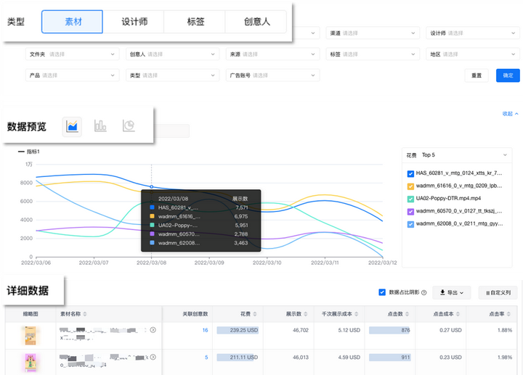This screenshot has width=523, height=375.
Task: Select the 素材 type tab
Action: pyautogui.click(x=72, y=22)
